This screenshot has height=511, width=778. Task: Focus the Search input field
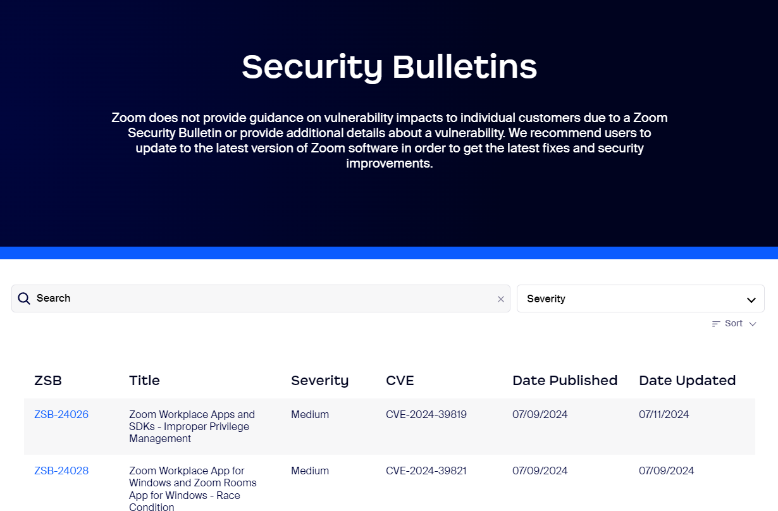click(261, 299)
